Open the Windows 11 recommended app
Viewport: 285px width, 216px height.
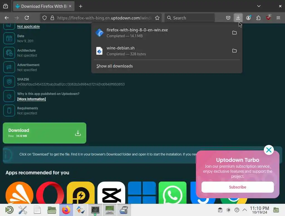[142, 193]
